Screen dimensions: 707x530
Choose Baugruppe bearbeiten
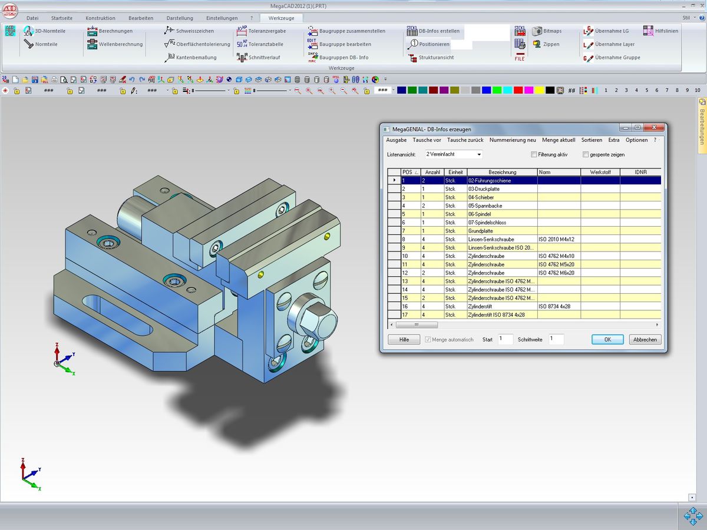click(x=339, y=44)
